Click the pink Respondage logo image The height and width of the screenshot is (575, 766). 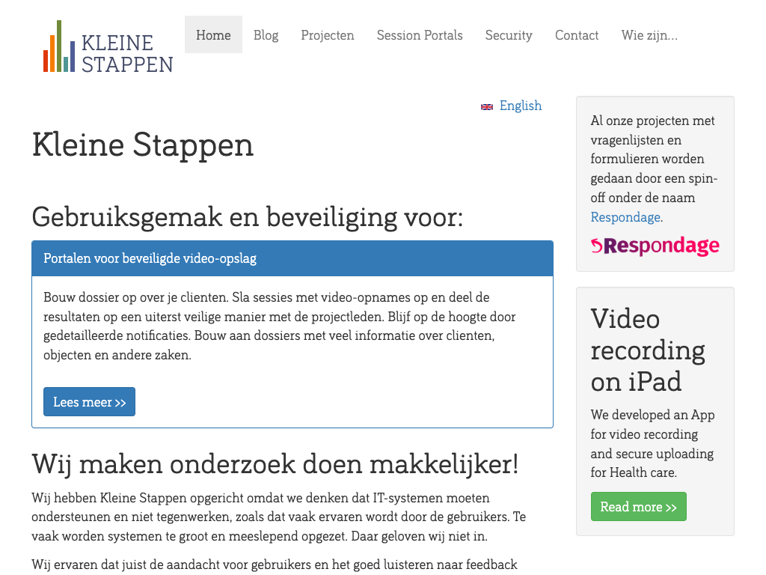coord(655,246)
